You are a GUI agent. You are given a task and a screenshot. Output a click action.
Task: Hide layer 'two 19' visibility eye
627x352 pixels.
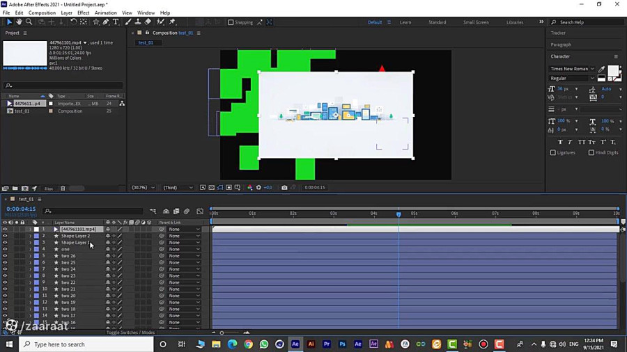pos(5,302)
